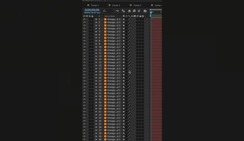The height and width of the screenshot is (141, 244).
Task: Click the Quality column header icon
Action: click(129, 16)
